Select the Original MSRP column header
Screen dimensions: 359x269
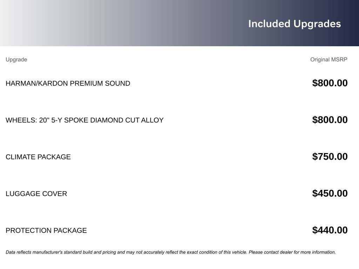point(328,60)
